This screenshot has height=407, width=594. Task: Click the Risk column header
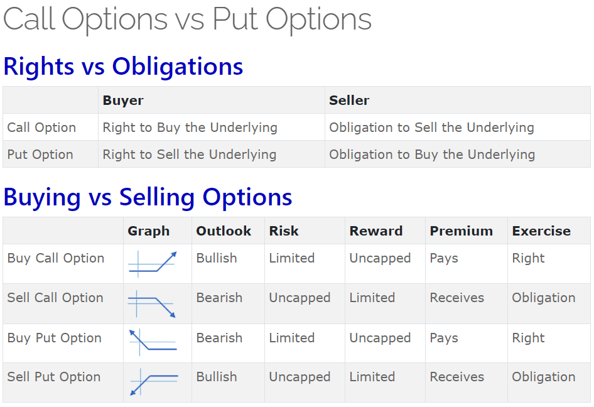[x=283, y=231]
